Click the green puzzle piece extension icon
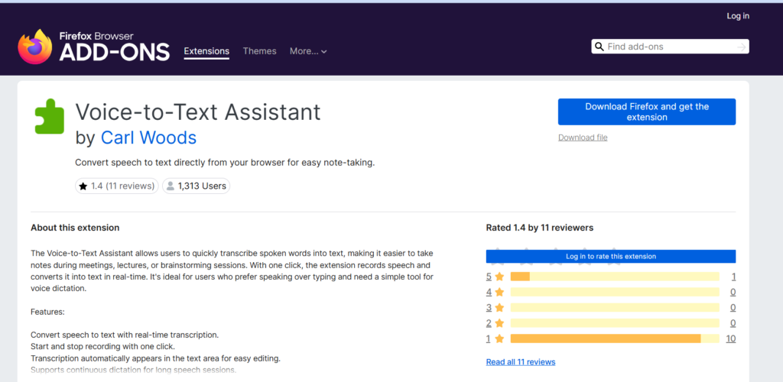 click(x=50, y=116)
